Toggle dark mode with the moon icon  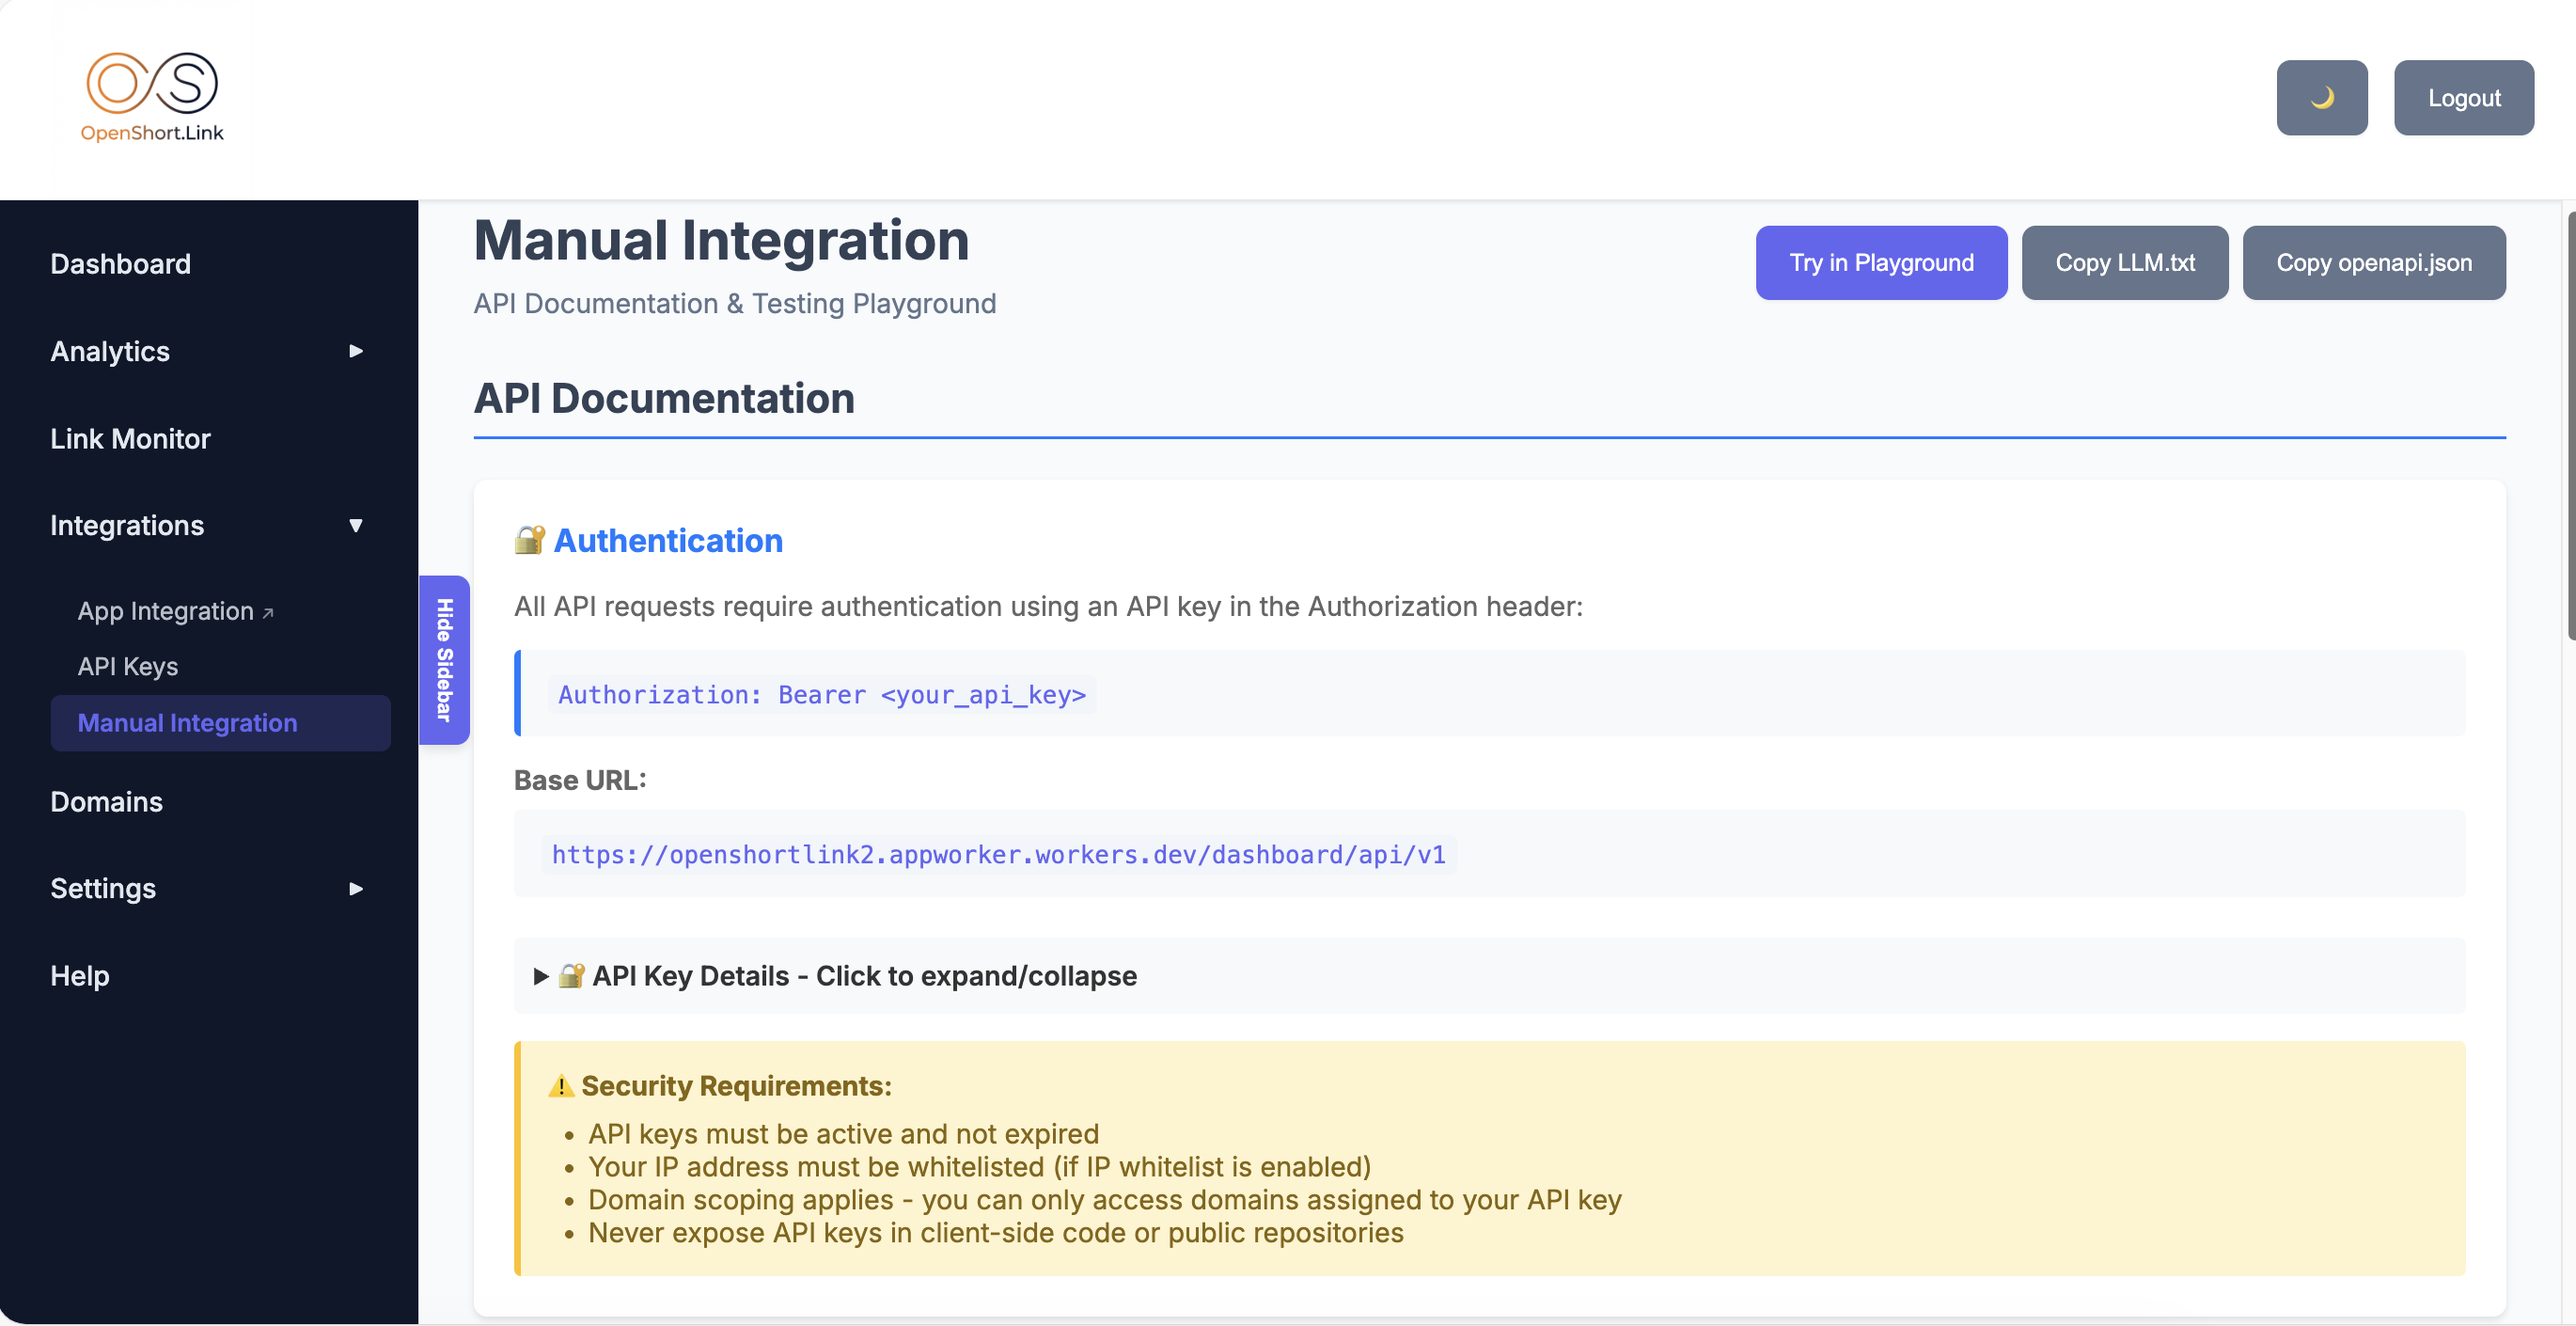click(2322, 97)
